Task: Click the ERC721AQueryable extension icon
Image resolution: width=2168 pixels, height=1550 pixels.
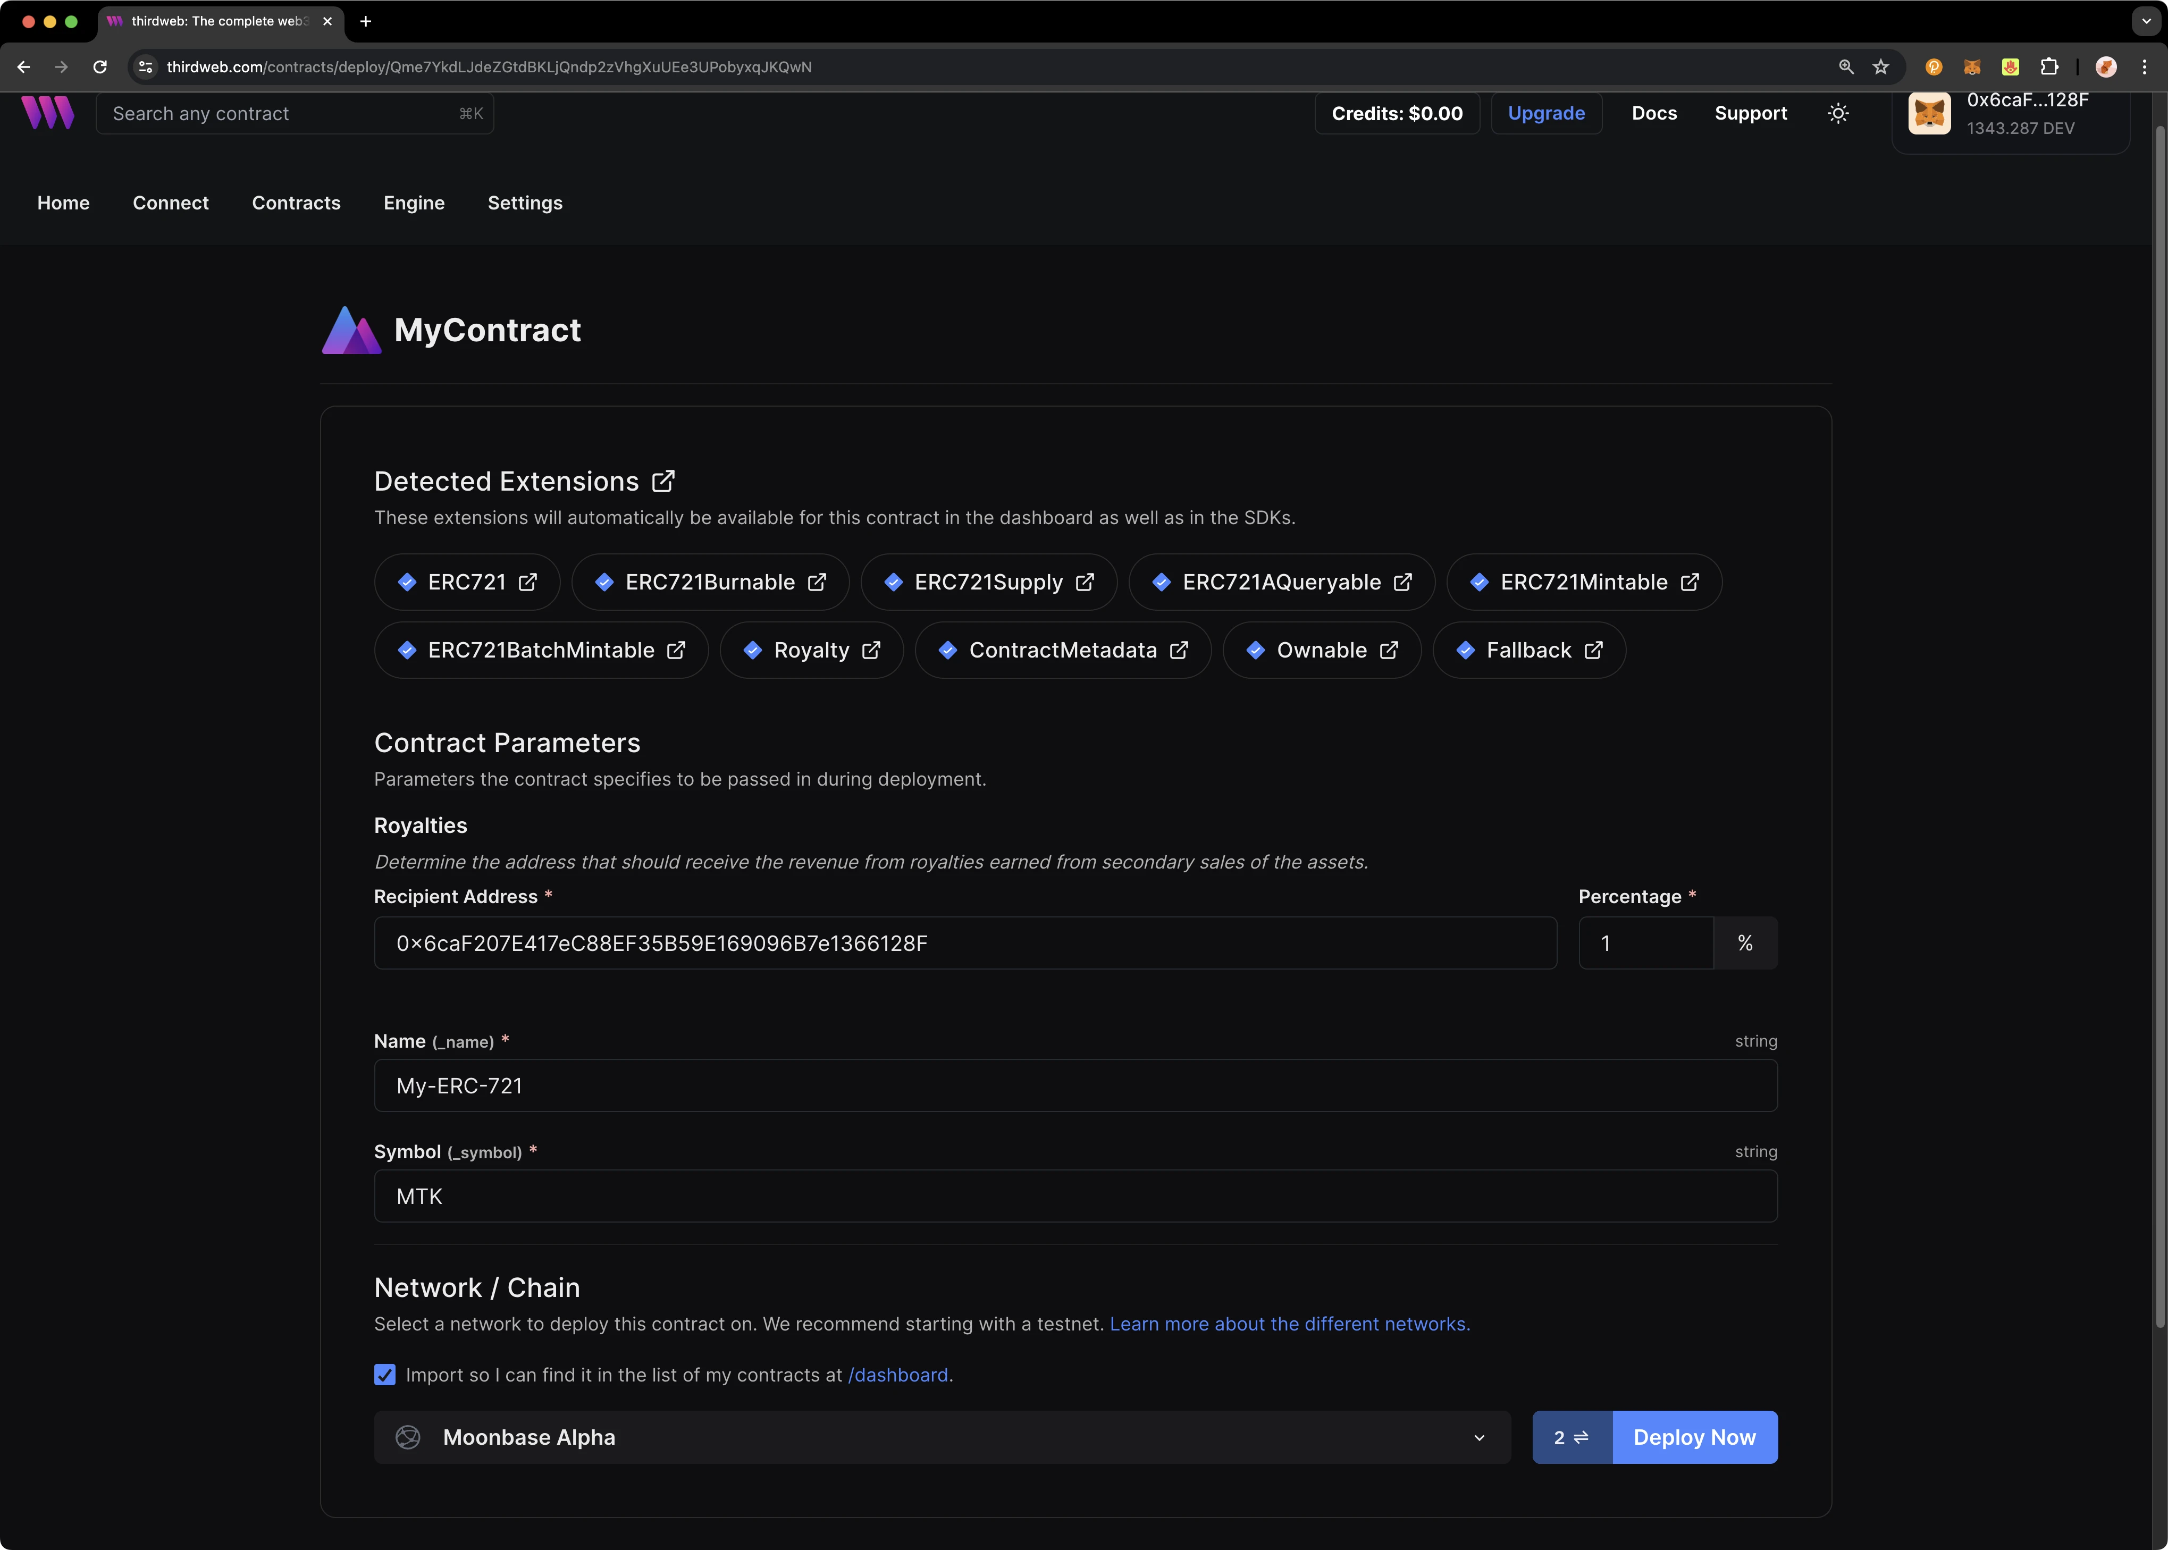Action: pyautogui.click(x=1163, y=582)
